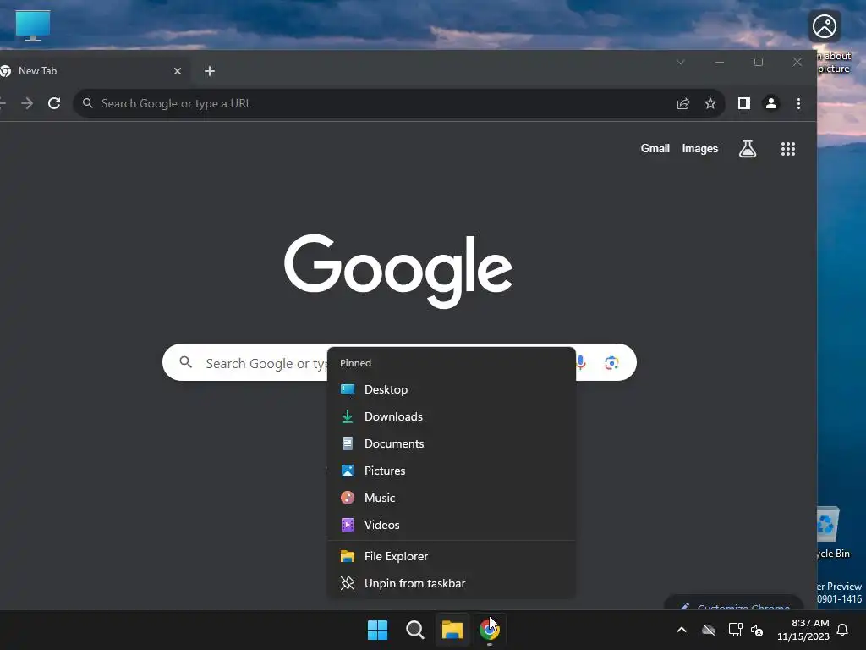Open taskbar Search icon

pos(414,630)
